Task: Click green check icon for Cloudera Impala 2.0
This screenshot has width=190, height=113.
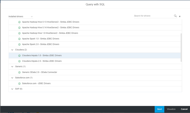Action: coord(19,61)
